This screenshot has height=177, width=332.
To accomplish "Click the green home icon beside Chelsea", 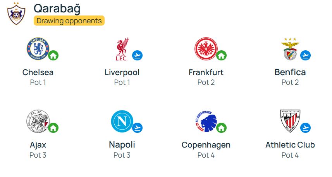I will coord(53,55).
